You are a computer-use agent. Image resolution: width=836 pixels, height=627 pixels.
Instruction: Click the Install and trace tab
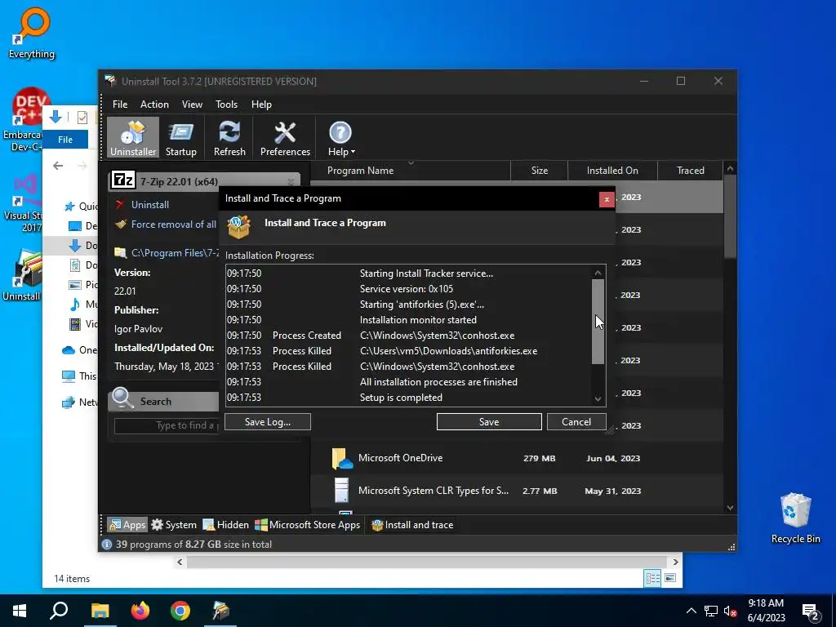[412, 525]
